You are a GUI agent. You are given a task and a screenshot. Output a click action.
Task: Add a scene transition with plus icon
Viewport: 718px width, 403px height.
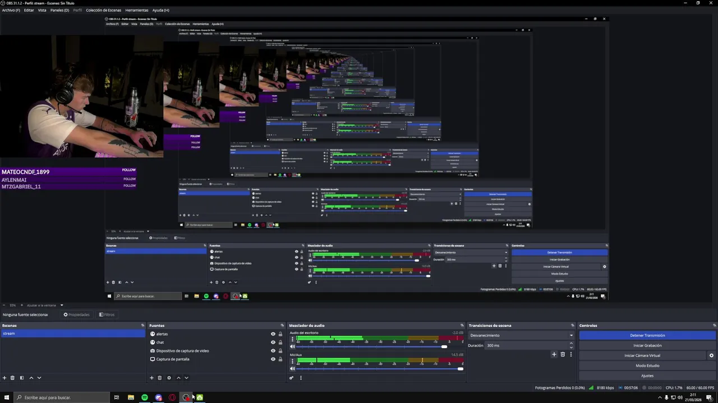pyautogui.click(x=554, y=354)
